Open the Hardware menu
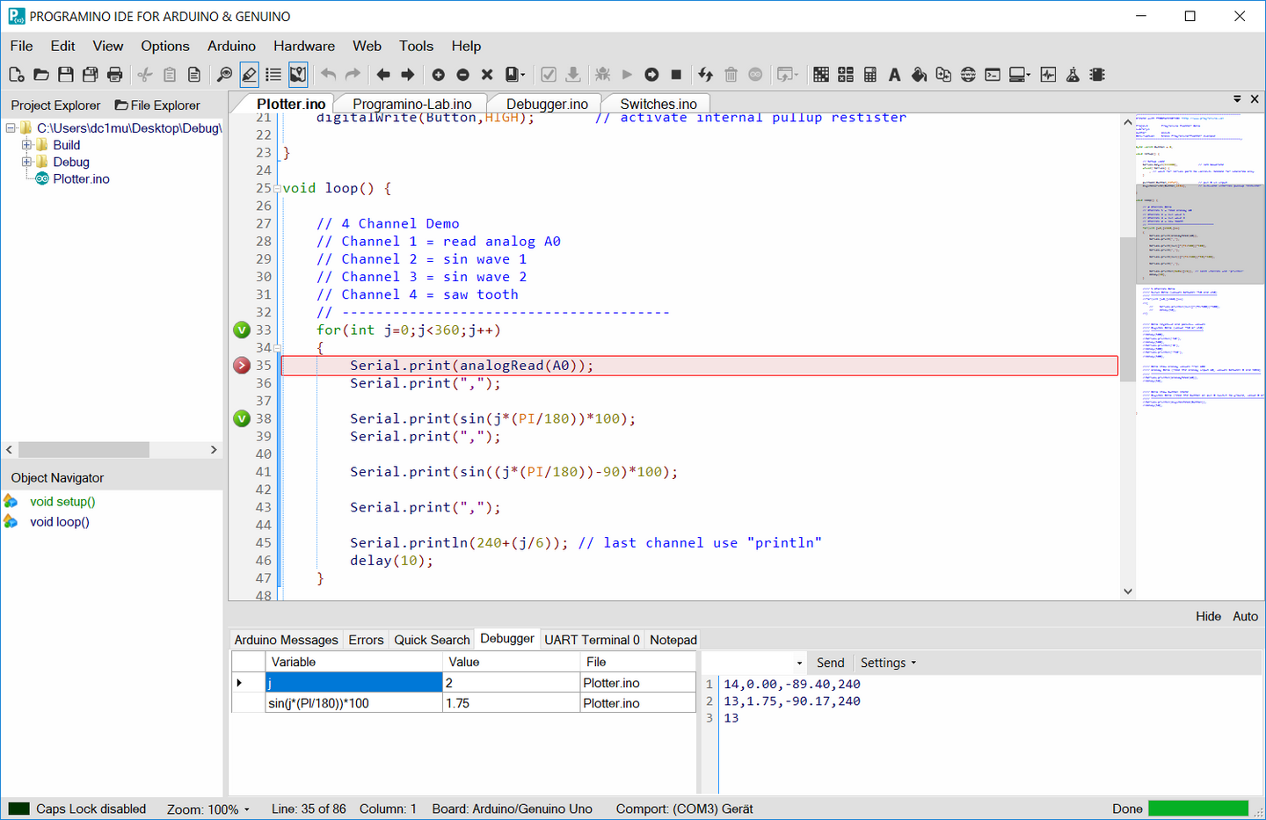The height and width of the screenshot is (820, 1266). pos(304,46)
